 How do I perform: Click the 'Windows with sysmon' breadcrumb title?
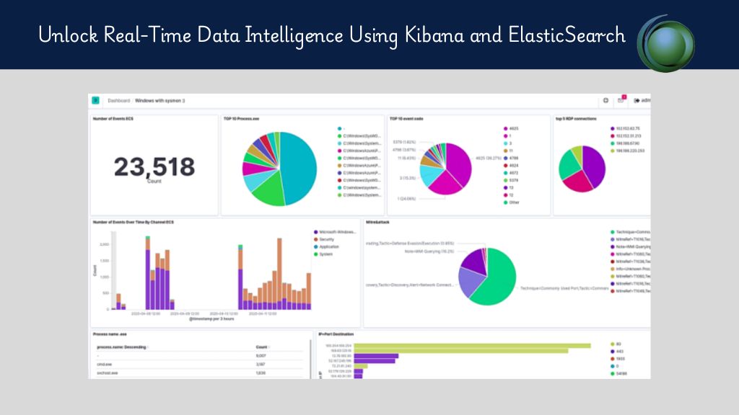[159, 101]
